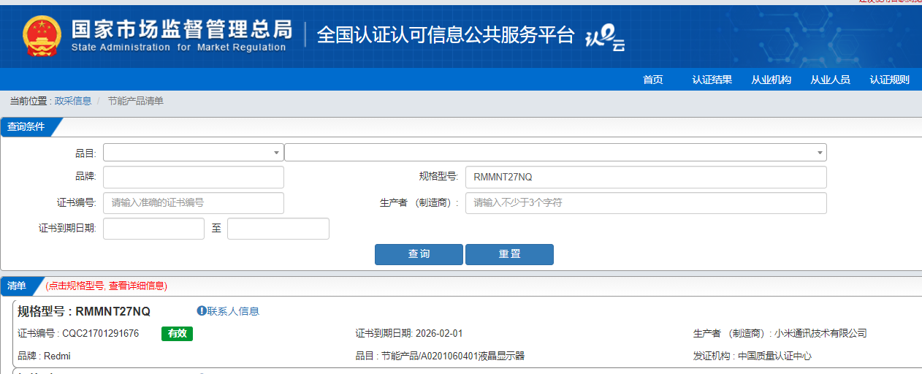The width and height of the screenshot is (922, 374).
Task: Click the 节能产品清单 breadcrumb text
Action: [x=136, y=101]
